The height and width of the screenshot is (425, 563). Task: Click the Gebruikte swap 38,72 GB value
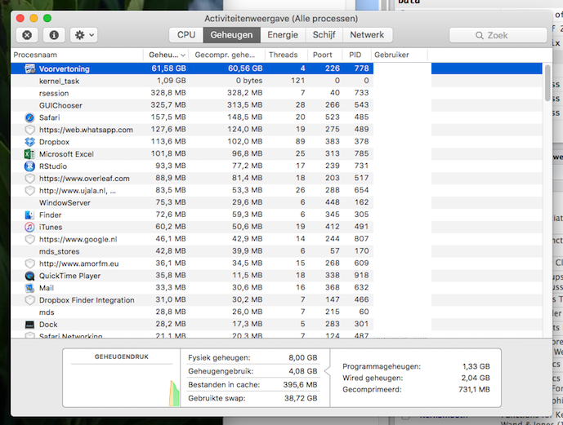coord(301,398)
